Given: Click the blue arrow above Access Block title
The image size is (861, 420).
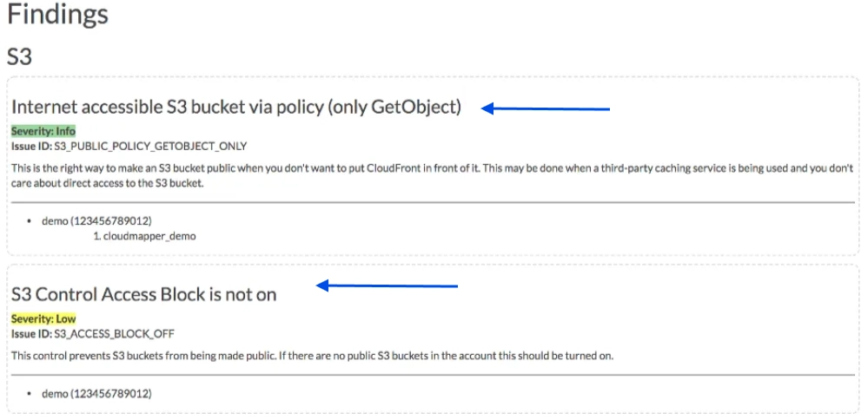Looking at the screenshot, I should (387, 285).
